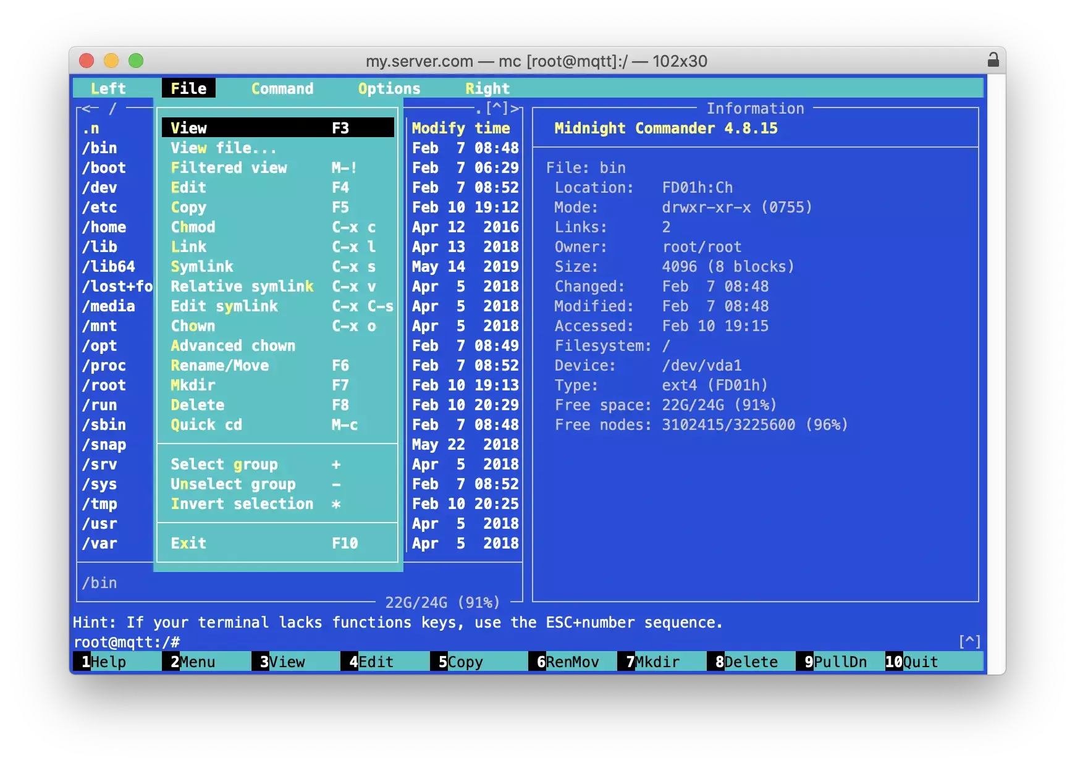Screen dimensions: 1075x766
Task: Click the command line [^] indicator
Action: tap(969, 642)
